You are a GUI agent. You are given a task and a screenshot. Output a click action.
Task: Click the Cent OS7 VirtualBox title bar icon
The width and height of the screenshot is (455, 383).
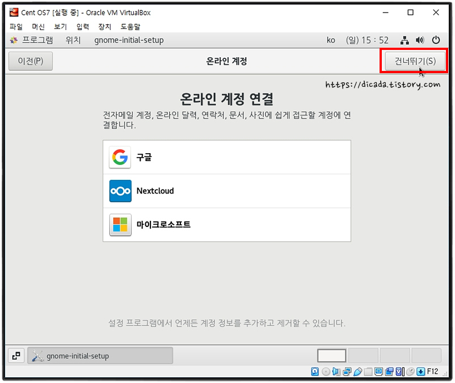coord(14,12)
